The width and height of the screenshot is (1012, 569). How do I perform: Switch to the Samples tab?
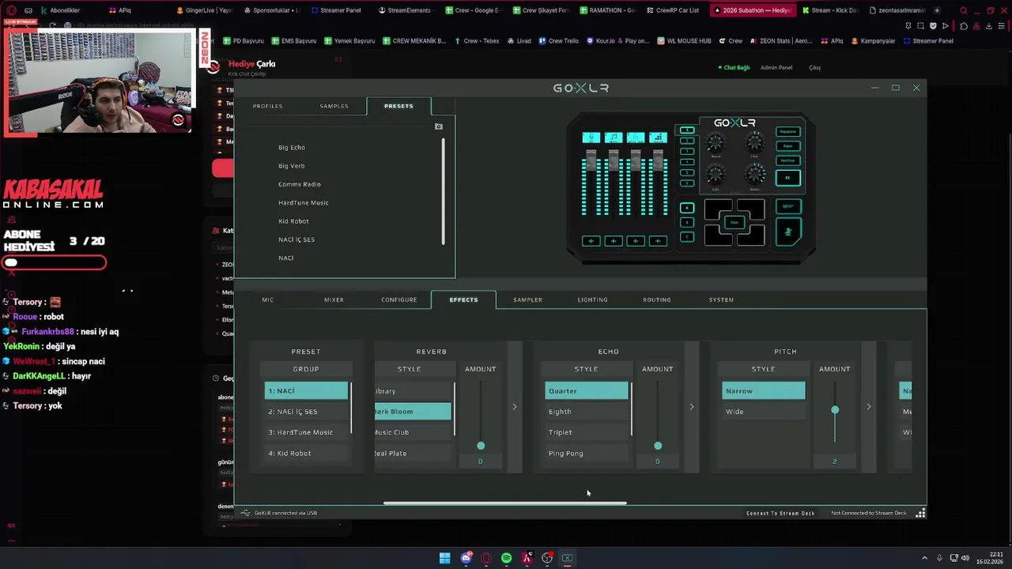(x=334, y=106)
